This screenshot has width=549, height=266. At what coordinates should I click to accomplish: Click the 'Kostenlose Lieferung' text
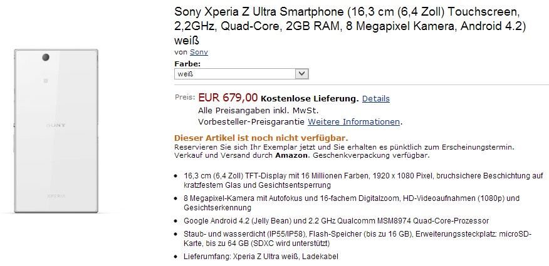[310, 98]
